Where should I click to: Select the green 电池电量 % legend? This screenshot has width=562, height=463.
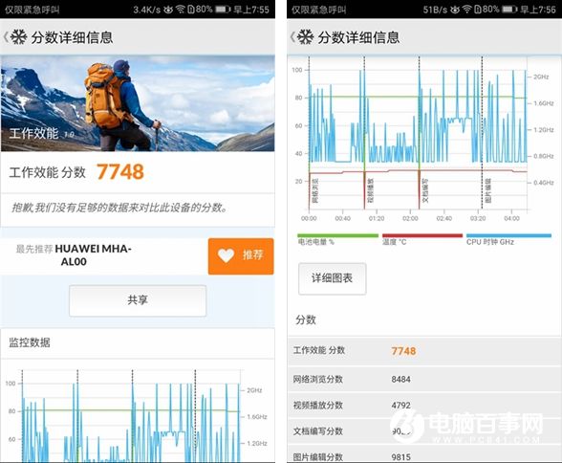pos(337,239)
